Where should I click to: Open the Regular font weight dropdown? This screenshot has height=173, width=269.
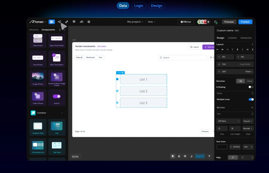point(248,121)
